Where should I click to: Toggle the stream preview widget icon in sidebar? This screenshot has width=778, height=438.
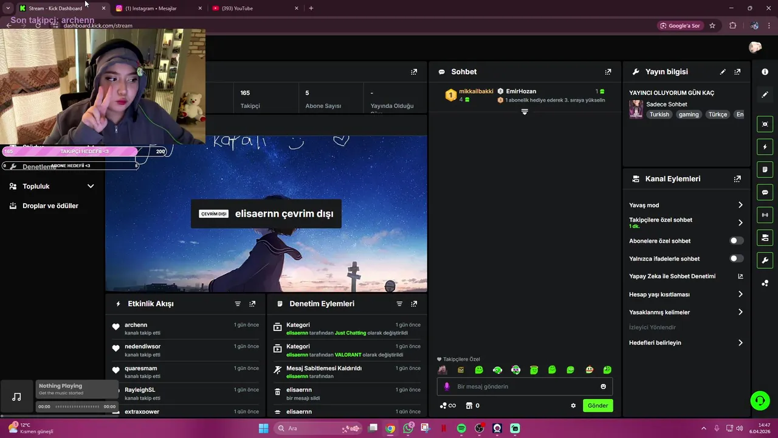point(765,124)
